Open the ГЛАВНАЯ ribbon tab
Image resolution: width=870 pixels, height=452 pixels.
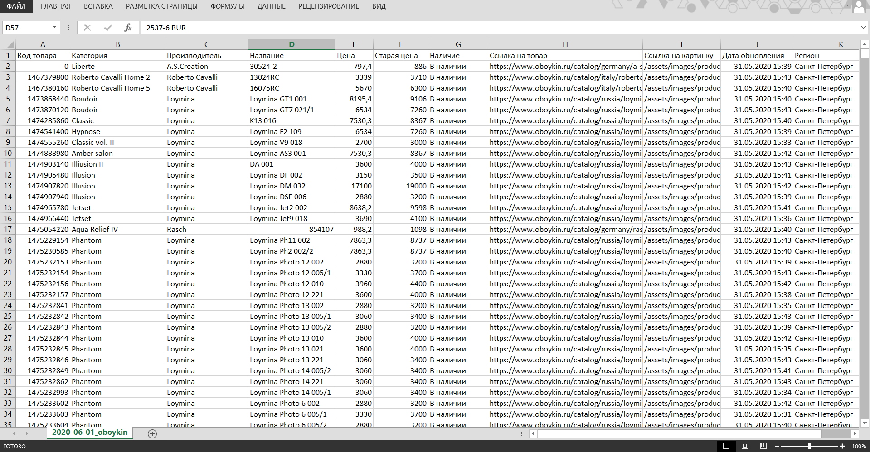56,6
